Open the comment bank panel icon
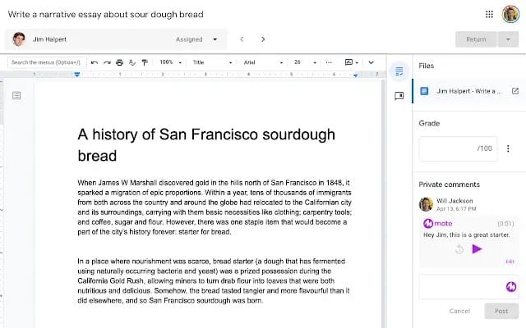The height and width of the screenshot is (328, 526). tap(399, 95)
